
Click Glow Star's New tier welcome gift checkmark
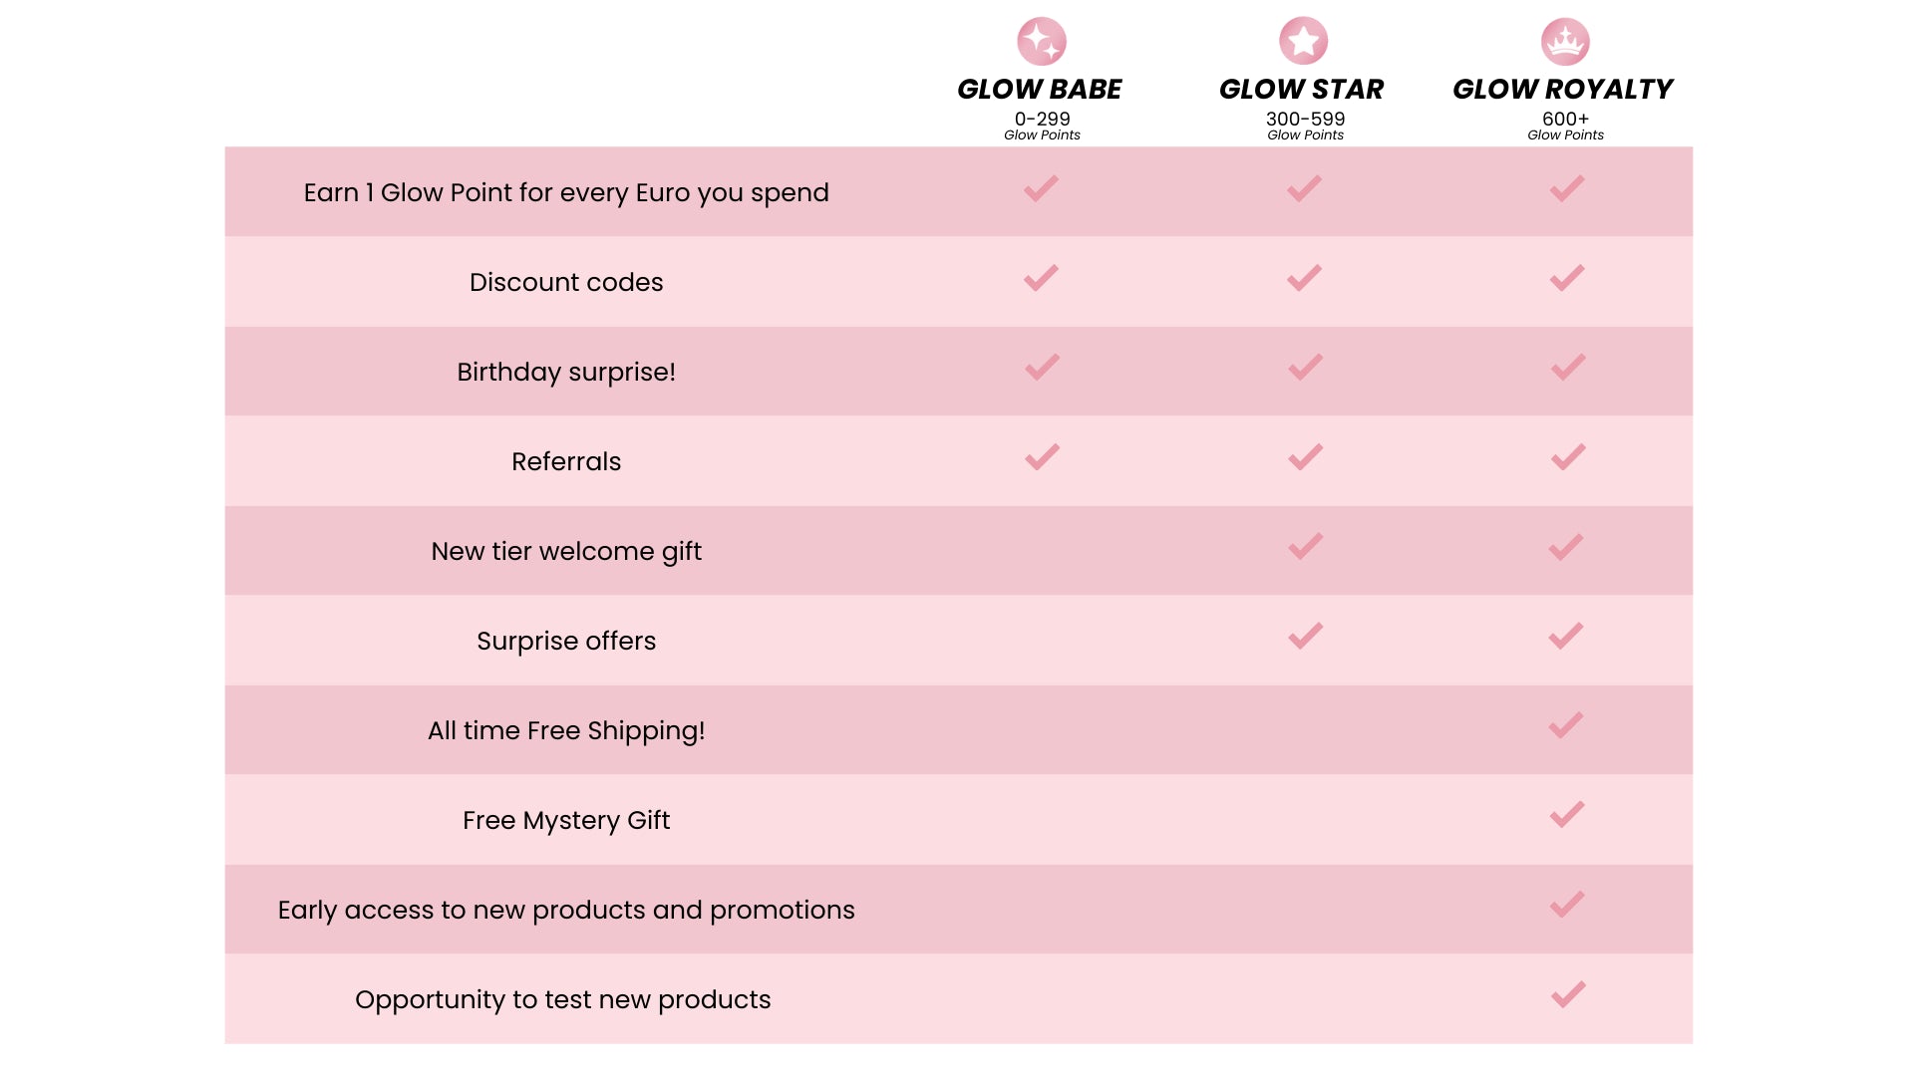(x=1305, y=547)
